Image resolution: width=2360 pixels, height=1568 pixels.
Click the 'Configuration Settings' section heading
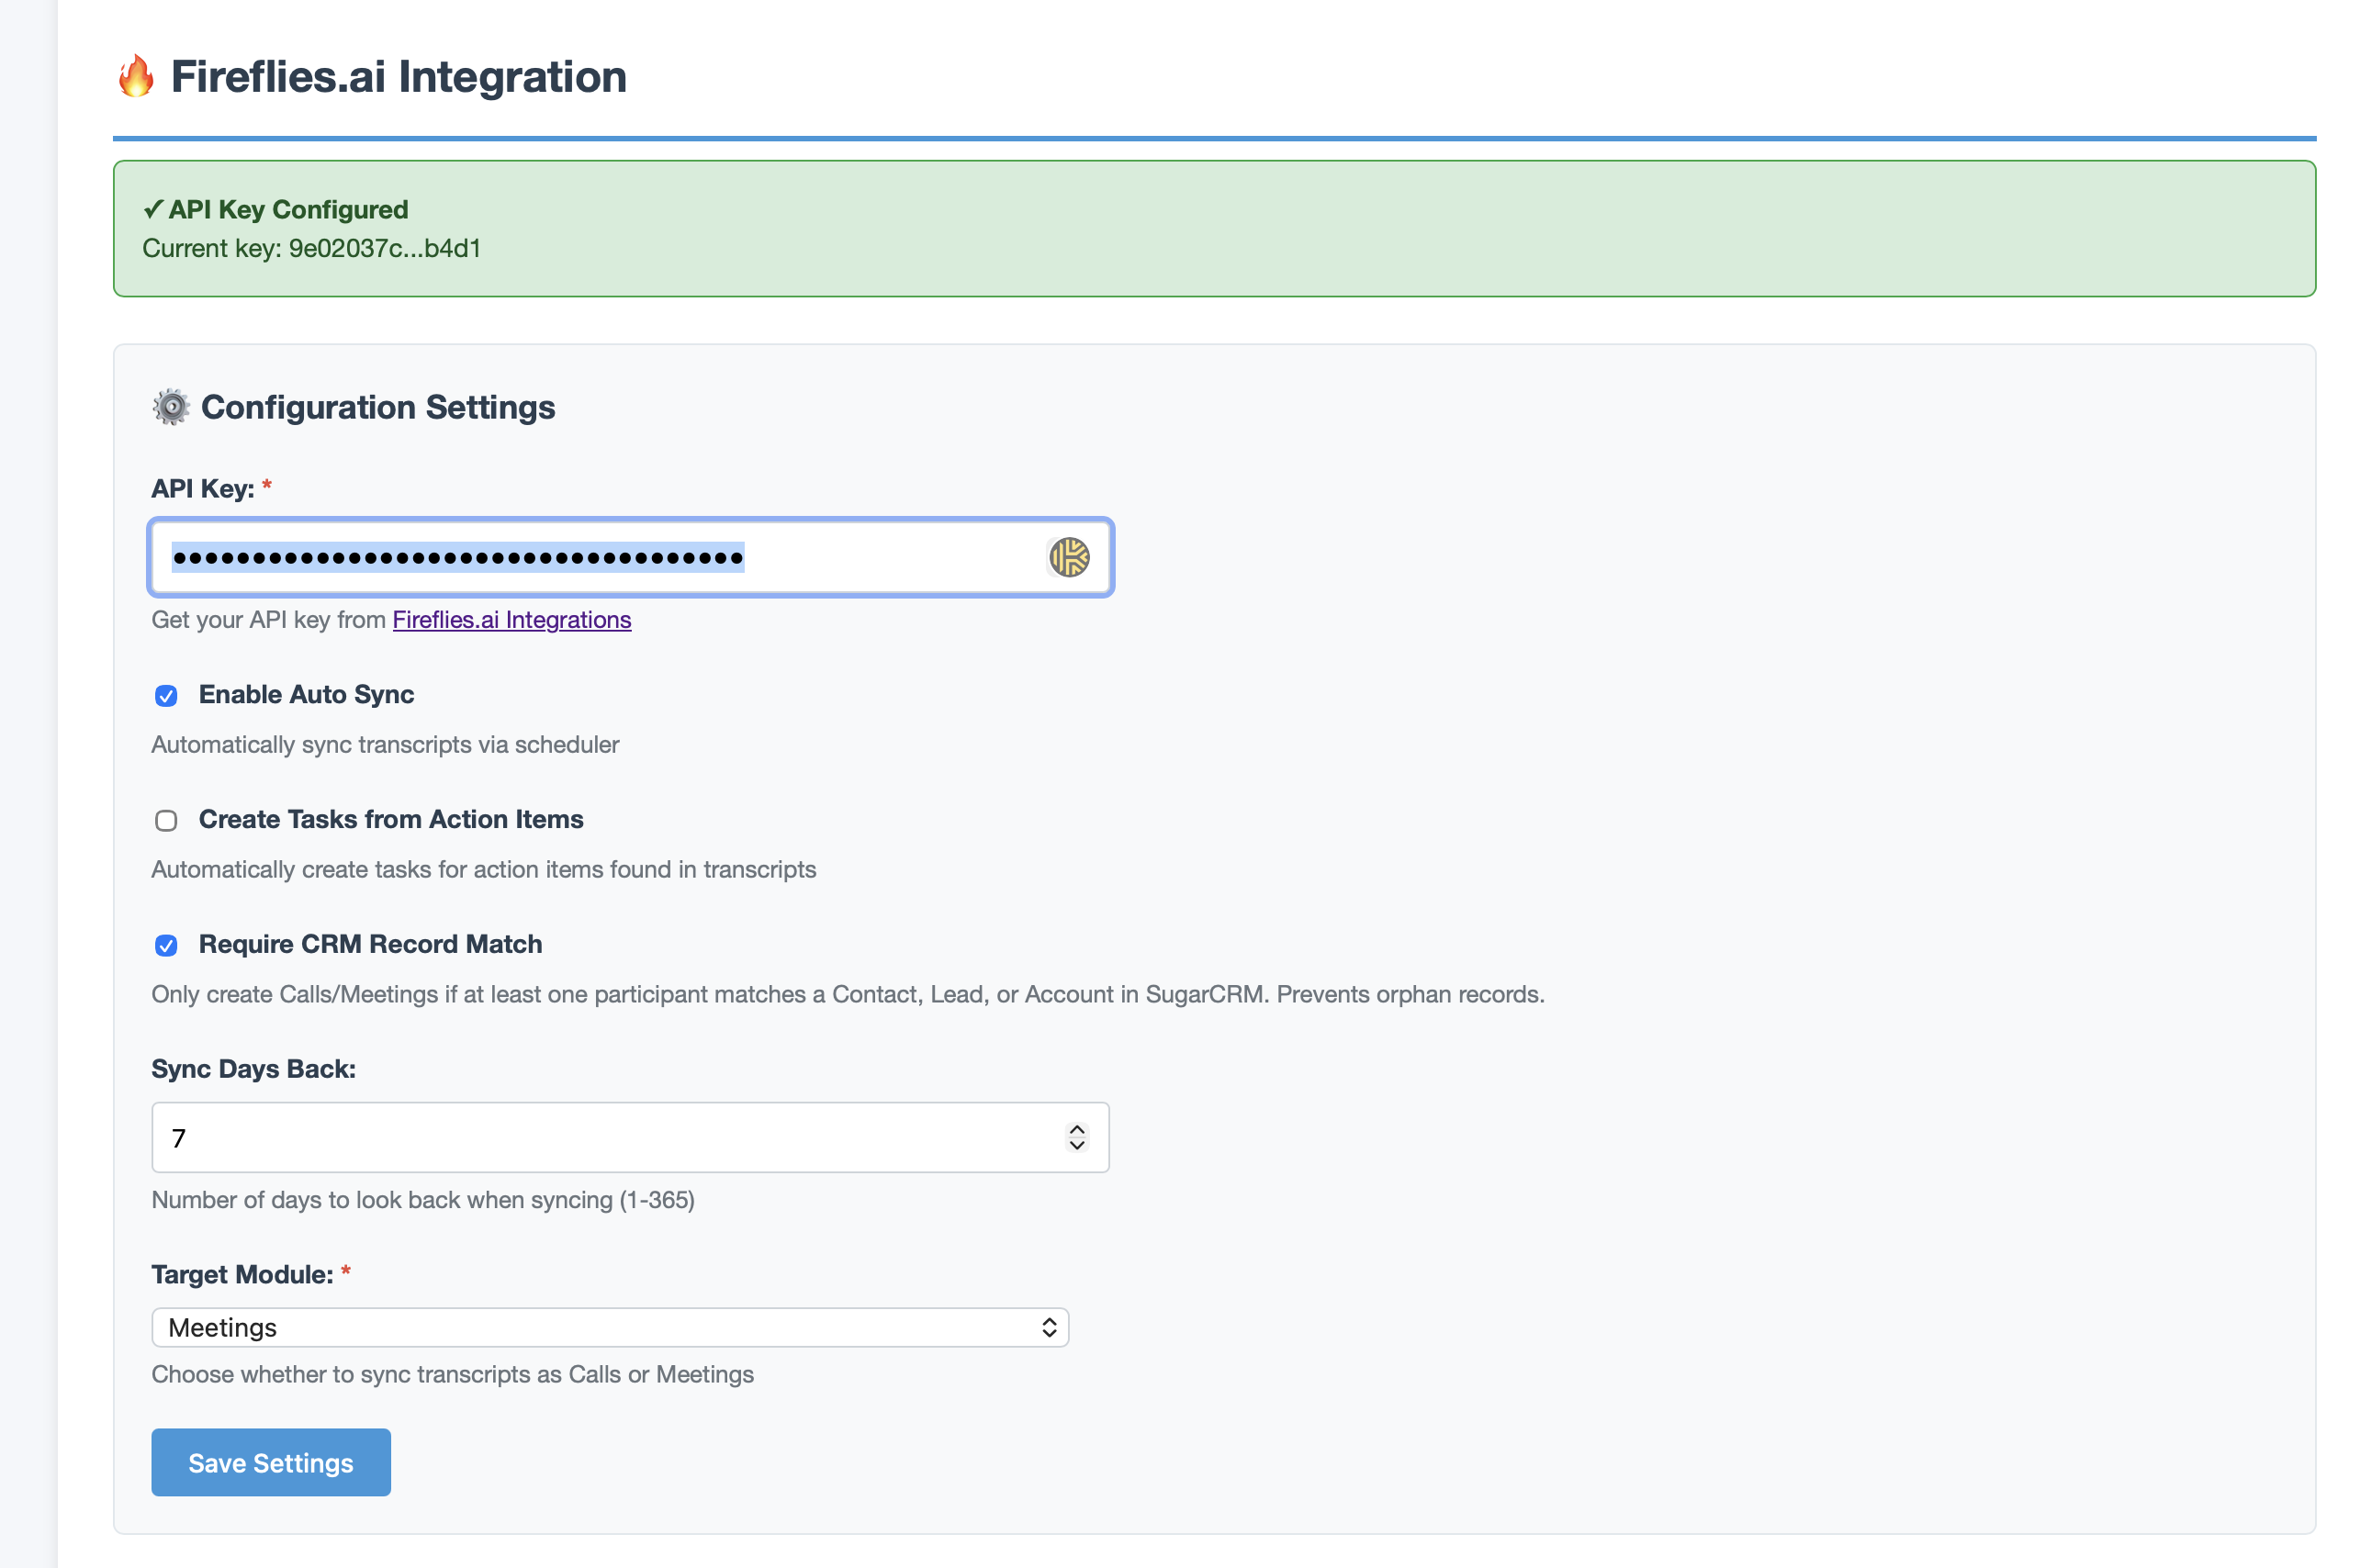[x=378, y=407]
